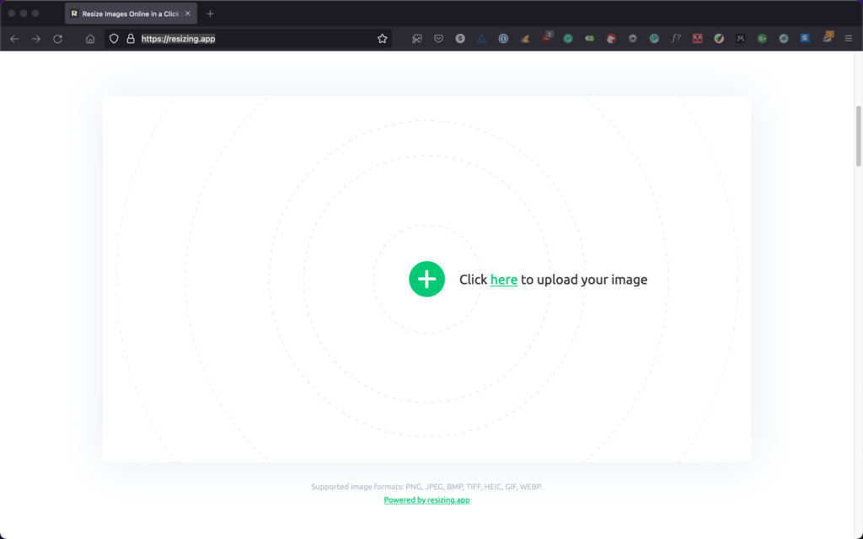Open the black 'M' extension icon

(740, 39)
